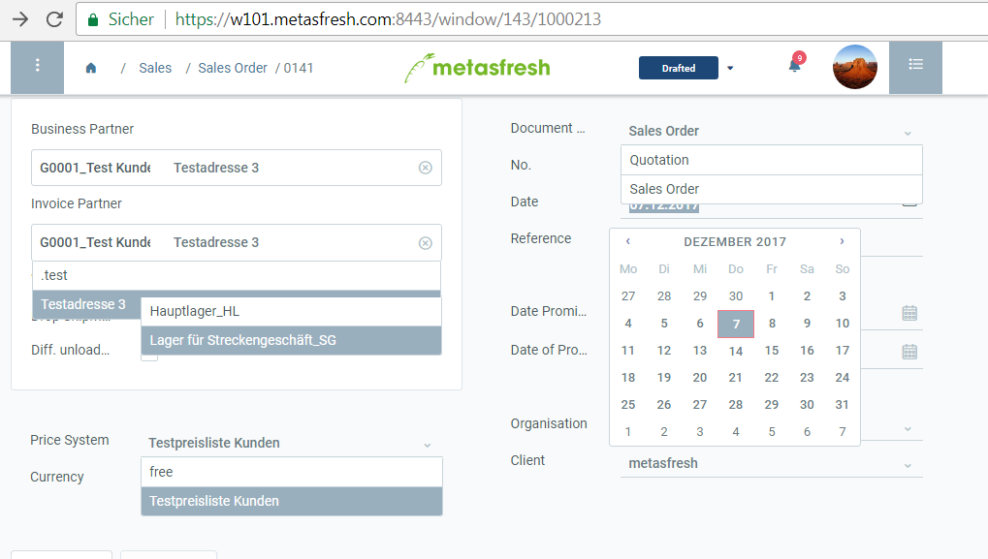This screenshot has width=988, height=559.
Task: Go to home via the house icon
Action: (91, 68)
